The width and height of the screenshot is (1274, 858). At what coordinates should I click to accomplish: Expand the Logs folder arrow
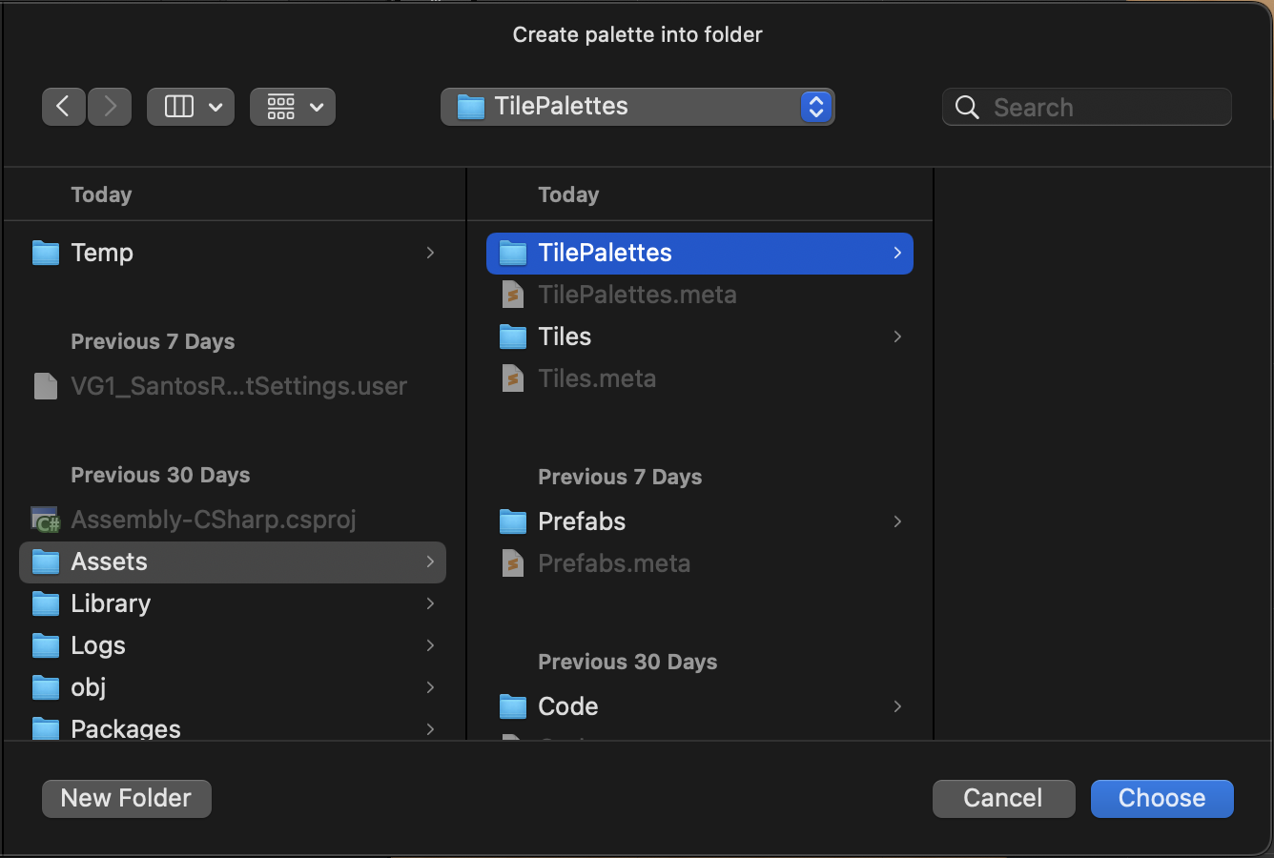pyautogui.click(x=430, y=645)
